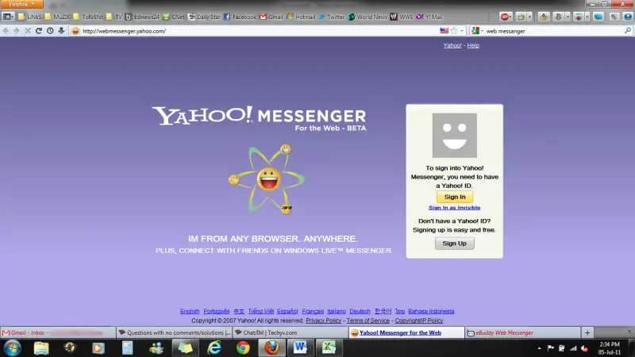The image size is (635, 357).
Task: Open the LiNkS bookmarks folder
Action: click(29, 17)
